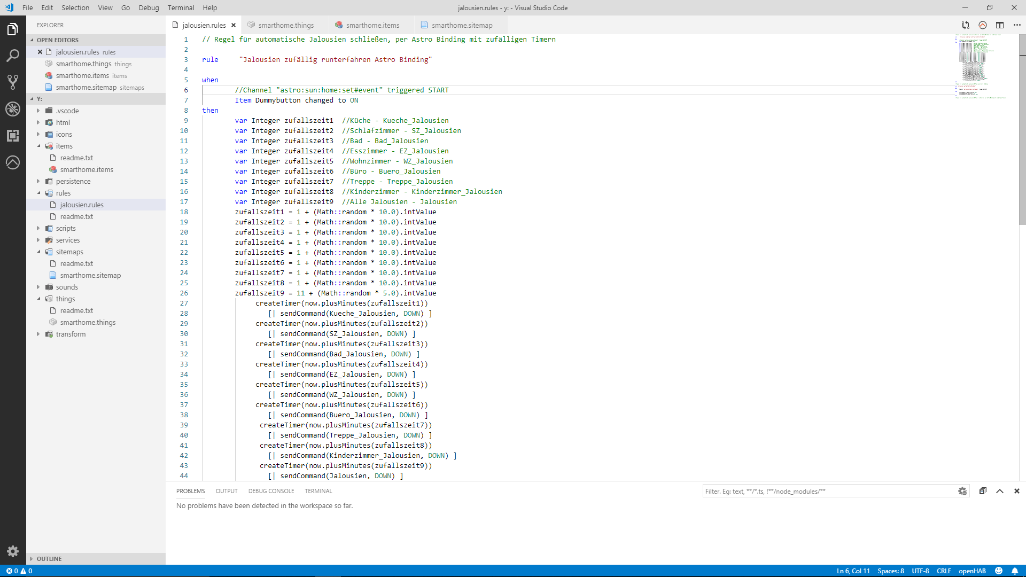
Task: Collapse all problems in the panel
Action: (x=983, y=491)
